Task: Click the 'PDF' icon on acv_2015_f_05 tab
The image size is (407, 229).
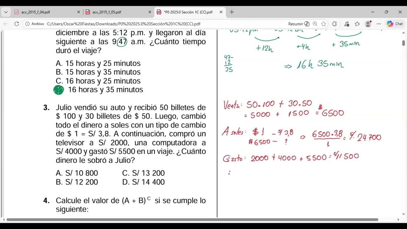Action: (88, 12)
